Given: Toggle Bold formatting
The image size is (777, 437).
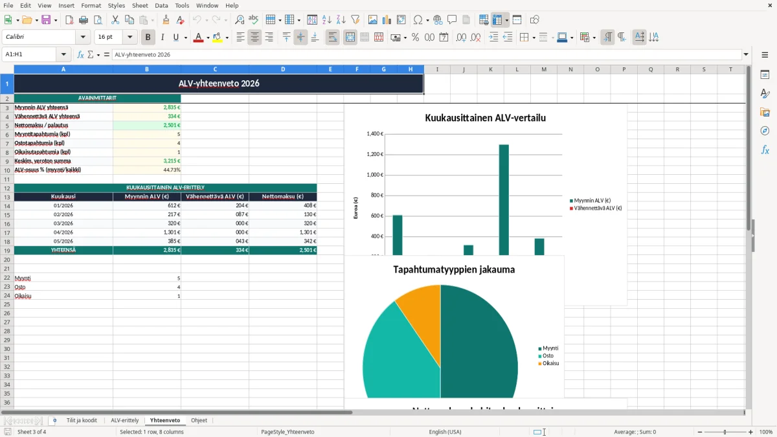Looking at the screenshot, I should tap(148, 38).
